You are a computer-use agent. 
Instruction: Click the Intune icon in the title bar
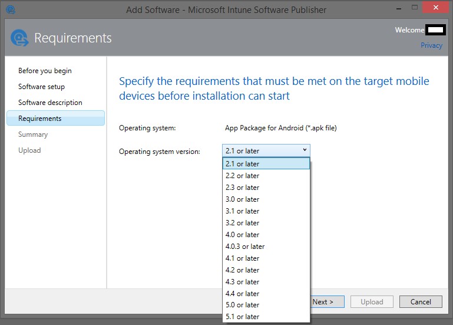[x=11, y=9]
